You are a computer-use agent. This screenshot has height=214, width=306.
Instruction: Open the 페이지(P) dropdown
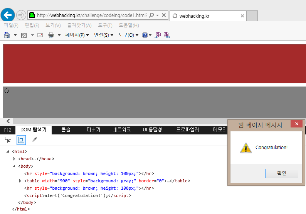click(77, 35)
